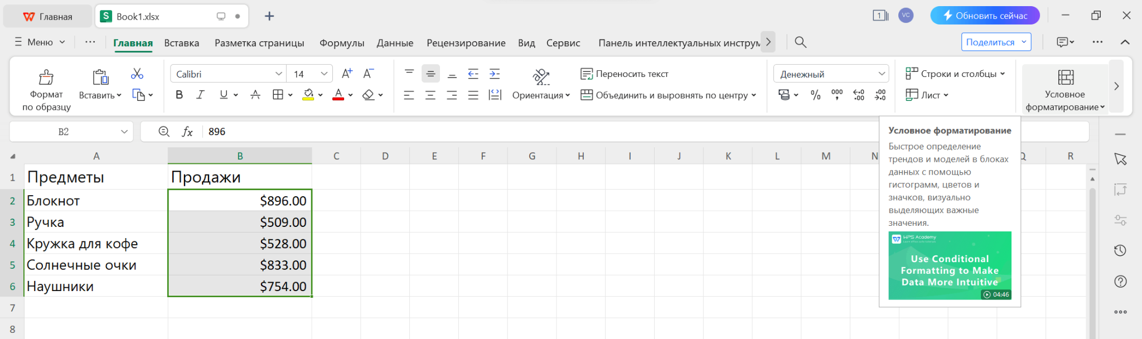Click the percent style icon

(x=815, y=95)
